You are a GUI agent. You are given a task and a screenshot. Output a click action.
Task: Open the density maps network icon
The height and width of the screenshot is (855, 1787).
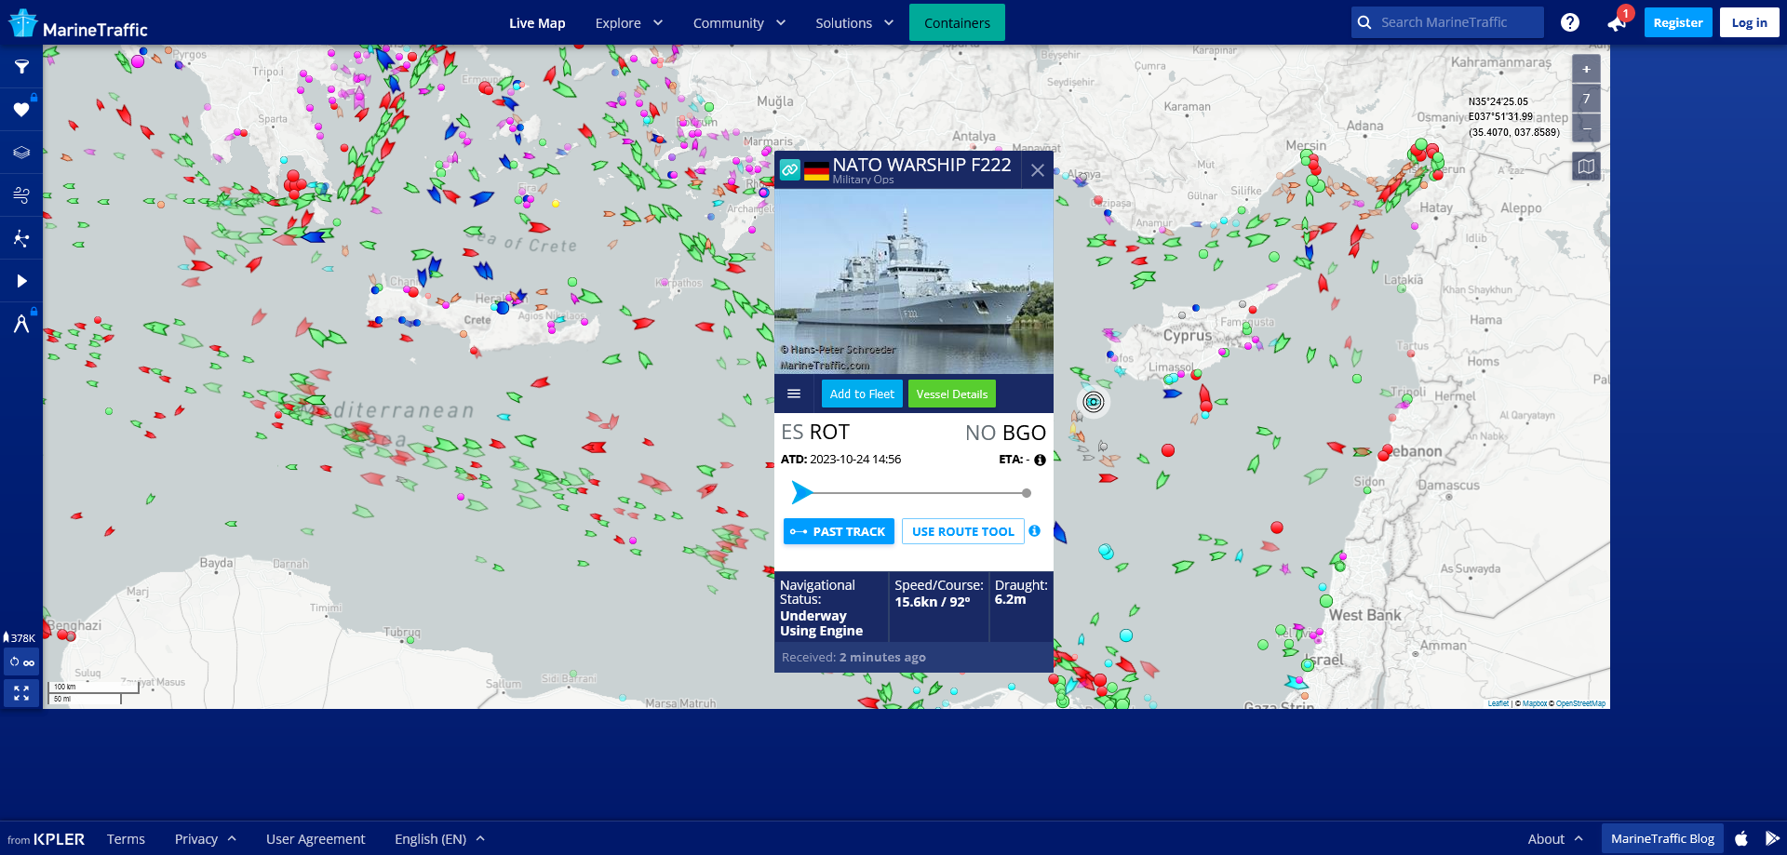pos(21,238)
